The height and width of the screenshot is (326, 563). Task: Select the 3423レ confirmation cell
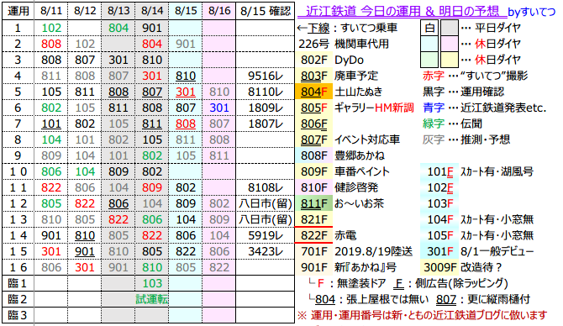click(x=266, y=251)
